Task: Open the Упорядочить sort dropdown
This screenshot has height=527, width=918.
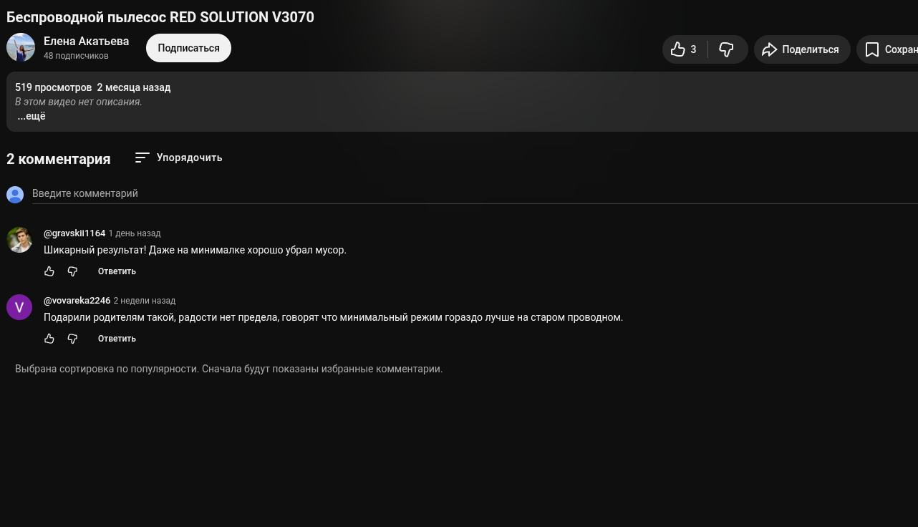Action: coord(179,158)
